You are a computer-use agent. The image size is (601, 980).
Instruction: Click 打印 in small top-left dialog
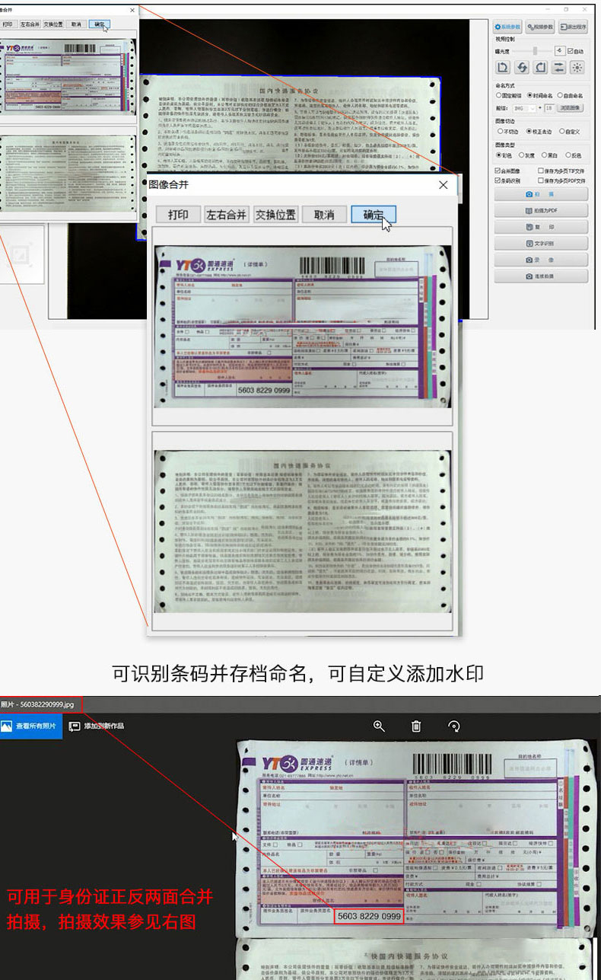(8, 24)
